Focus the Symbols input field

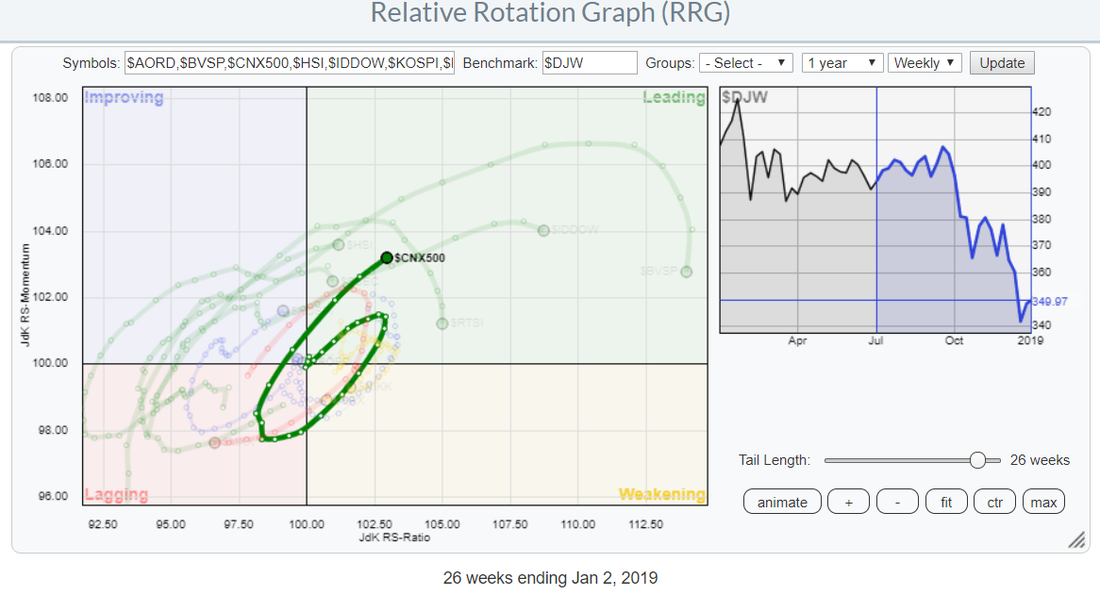pos(290,63)
